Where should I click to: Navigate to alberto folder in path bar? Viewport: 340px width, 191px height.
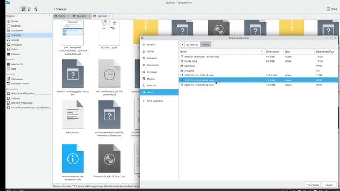192,45
